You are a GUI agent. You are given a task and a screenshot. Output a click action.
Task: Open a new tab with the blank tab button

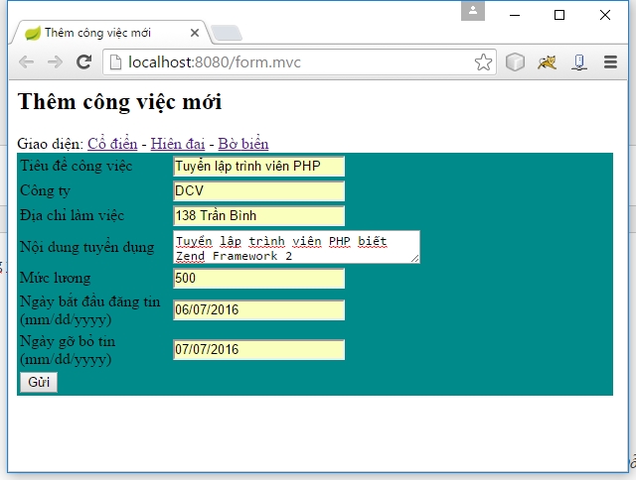(227, 33)
